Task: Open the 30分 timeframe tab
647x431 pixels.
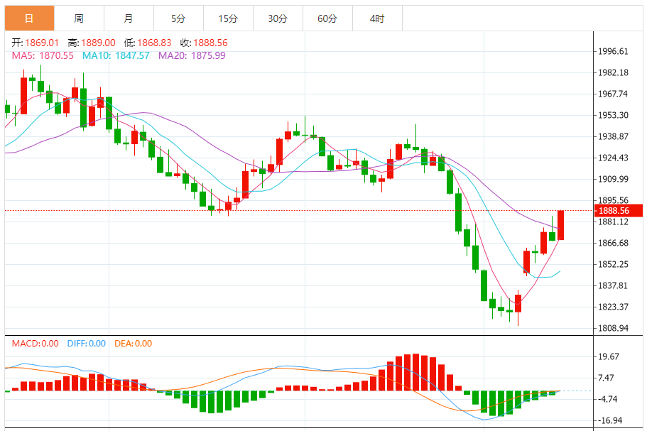Action: point(278,18)
